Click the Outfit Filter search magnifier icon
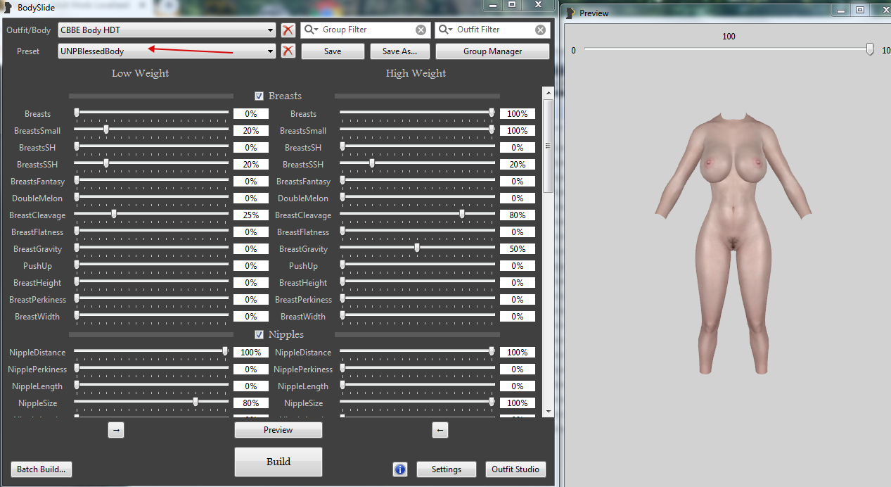This screenshot has width=891, height=487. click(445, 30)
